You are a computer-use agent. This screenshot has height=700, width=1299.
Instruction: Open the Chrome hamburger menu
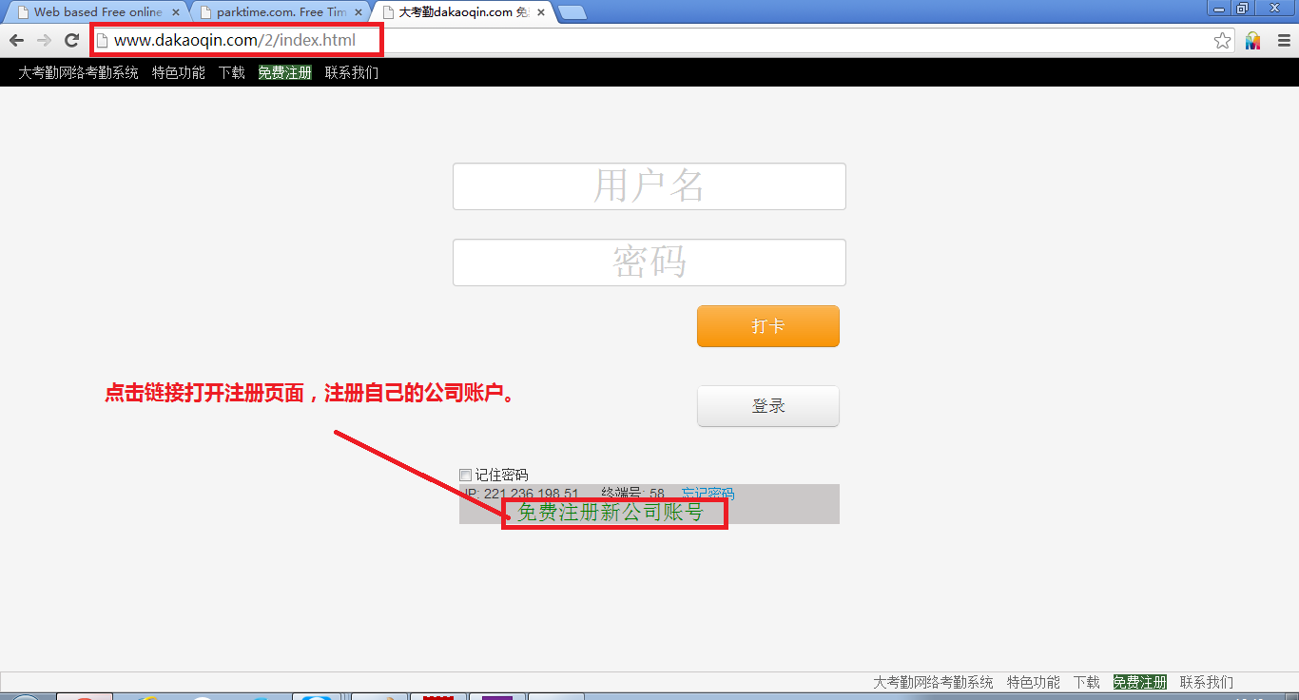(x=1283, y=41)
